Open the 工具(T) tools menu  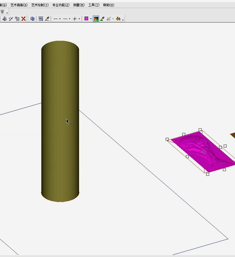(x=94, y=5)
